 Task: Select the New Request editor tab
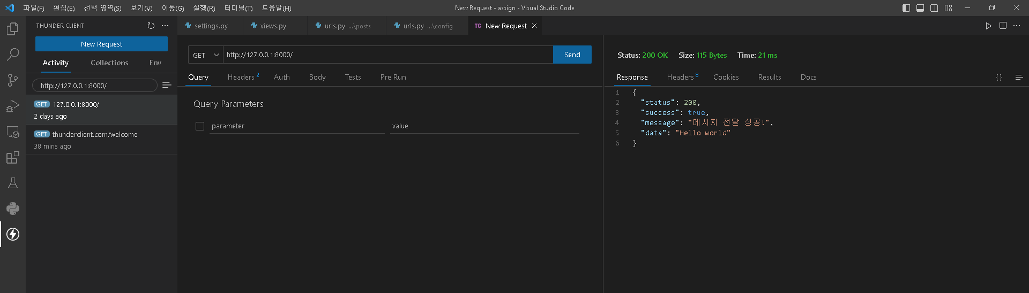(505, 26)
